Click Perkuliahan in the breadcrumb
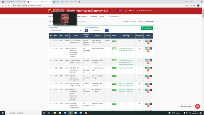 point(133,21)
